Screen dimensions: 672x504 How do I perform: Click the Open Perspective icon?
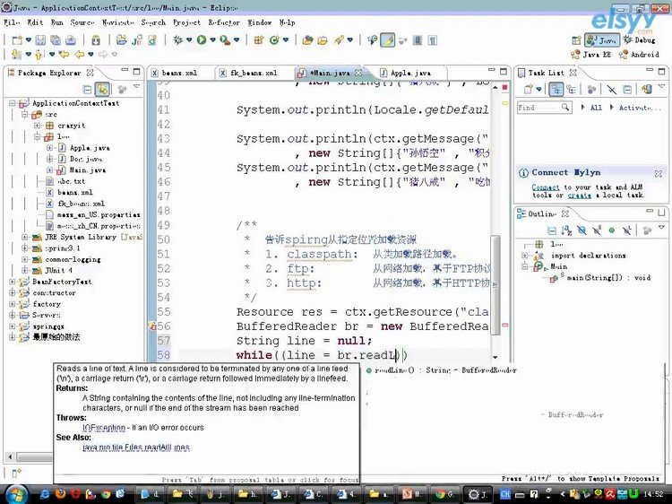(x=576, y=40)
